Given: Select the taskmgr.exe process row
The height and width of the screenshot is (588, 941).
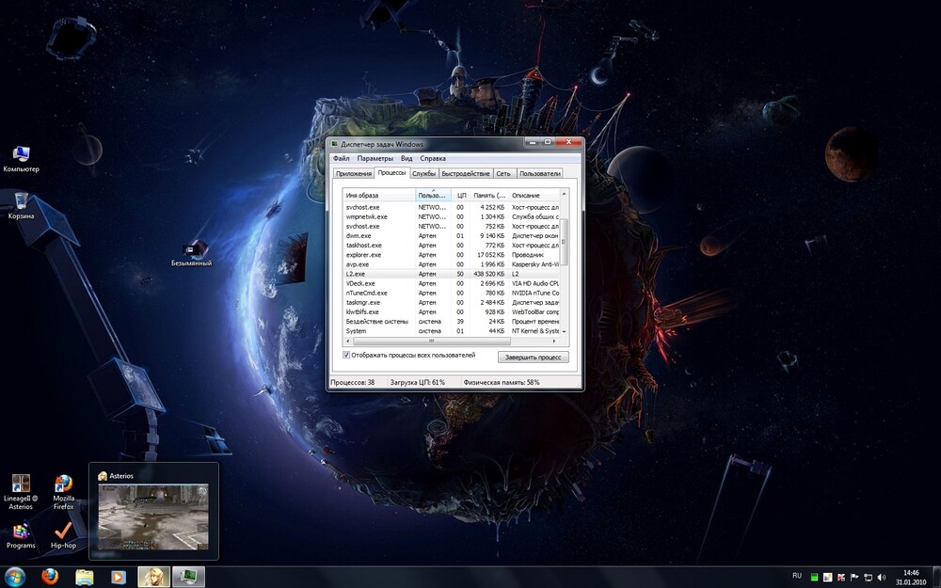Looking at the screenshot, I should tap(452, 302).
